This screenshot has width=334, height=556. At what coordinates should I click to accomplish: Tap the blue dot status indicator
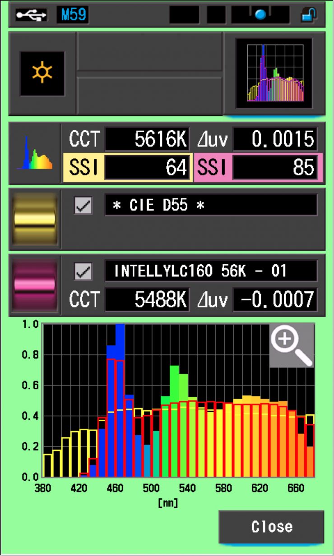[x=260, y=15]
